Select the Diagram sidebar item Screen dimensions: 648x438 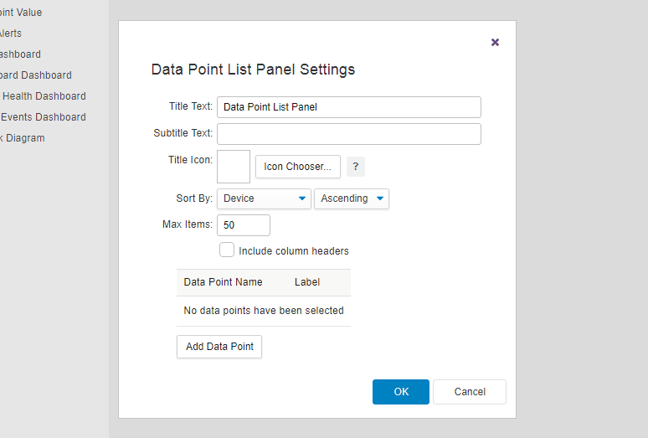[23, 138]
